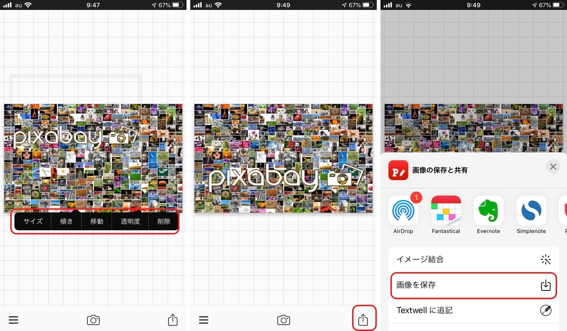Select Textwell に追記 action

pos(474,310)
